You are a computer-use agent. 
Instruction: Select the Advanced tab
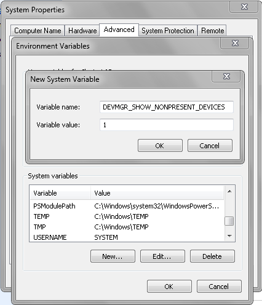[x=119, y=30]
